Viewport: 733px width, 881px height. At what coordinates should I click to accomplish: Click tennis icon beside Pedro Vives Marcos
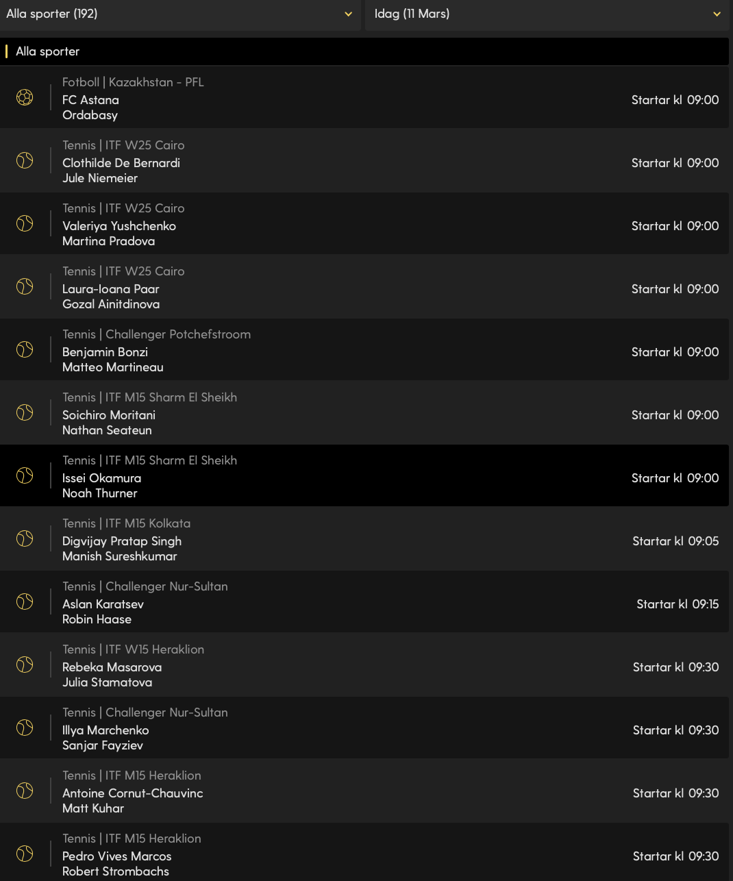click(25, 854)
